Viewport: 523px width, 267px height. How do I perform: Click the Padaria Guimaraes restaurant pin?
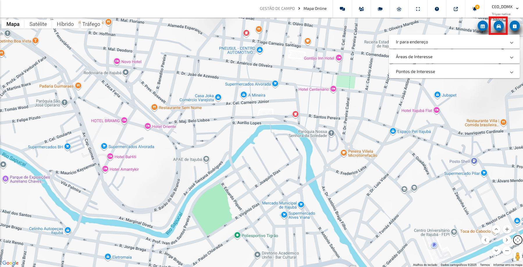click(x=78, y=86)
